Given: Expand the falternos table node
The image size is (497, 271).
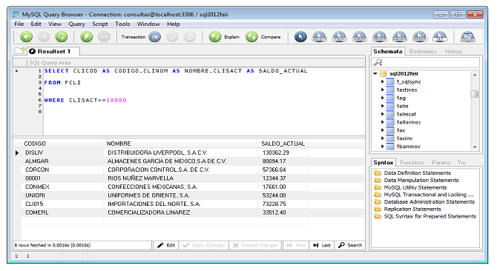Looking at the screenshot, I should (382, 122).
